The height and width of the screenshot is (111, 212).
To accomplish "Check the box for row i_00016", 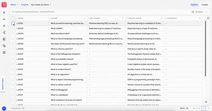I will tap(13, 100).
